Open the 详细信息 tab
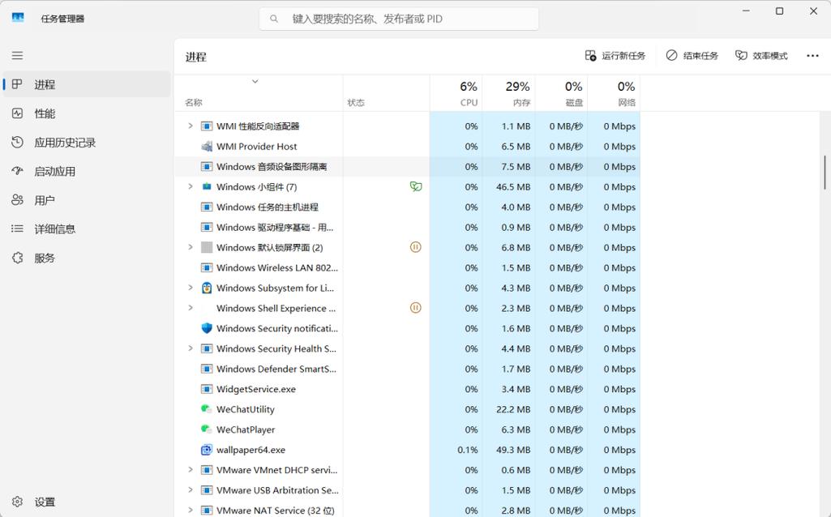This screenshot has height=517, width=831. (87, 229)
